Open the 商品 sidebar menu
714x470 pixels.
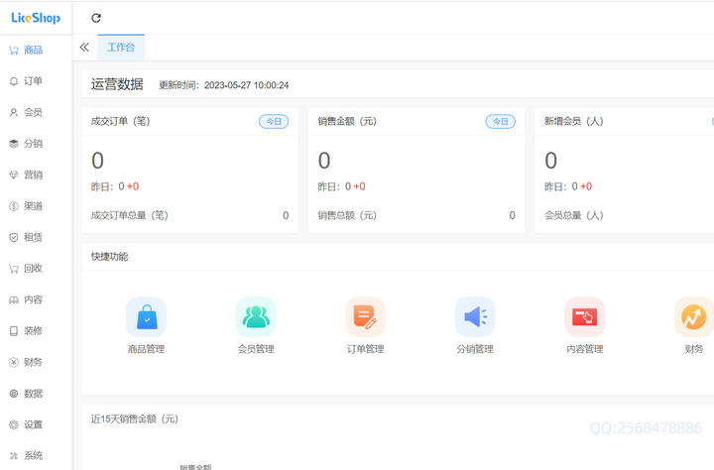(36, 51)
